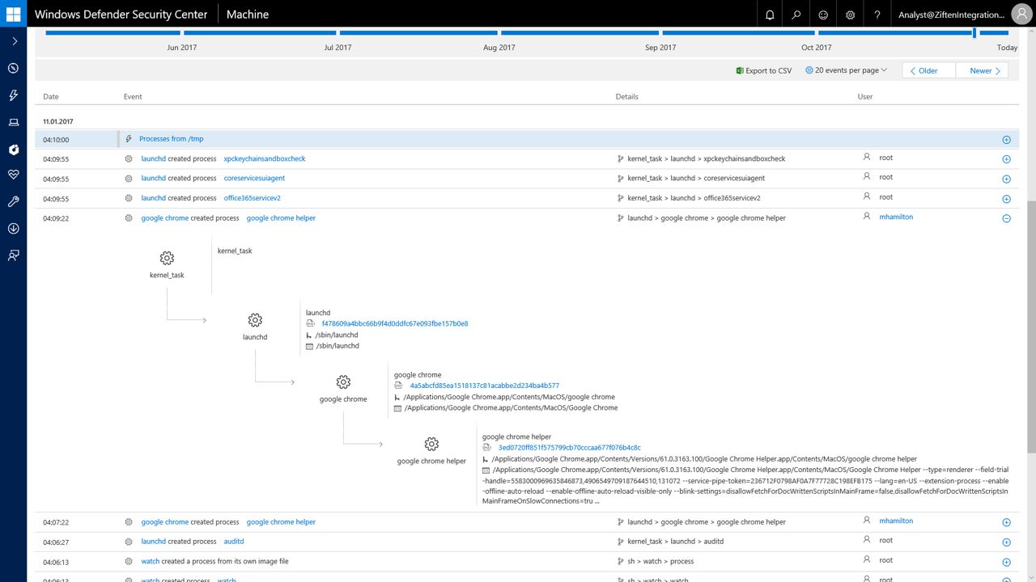Click the Jun 2017 timeline segment
This screenshot has width=1036, height=582.
coord(260,33)
